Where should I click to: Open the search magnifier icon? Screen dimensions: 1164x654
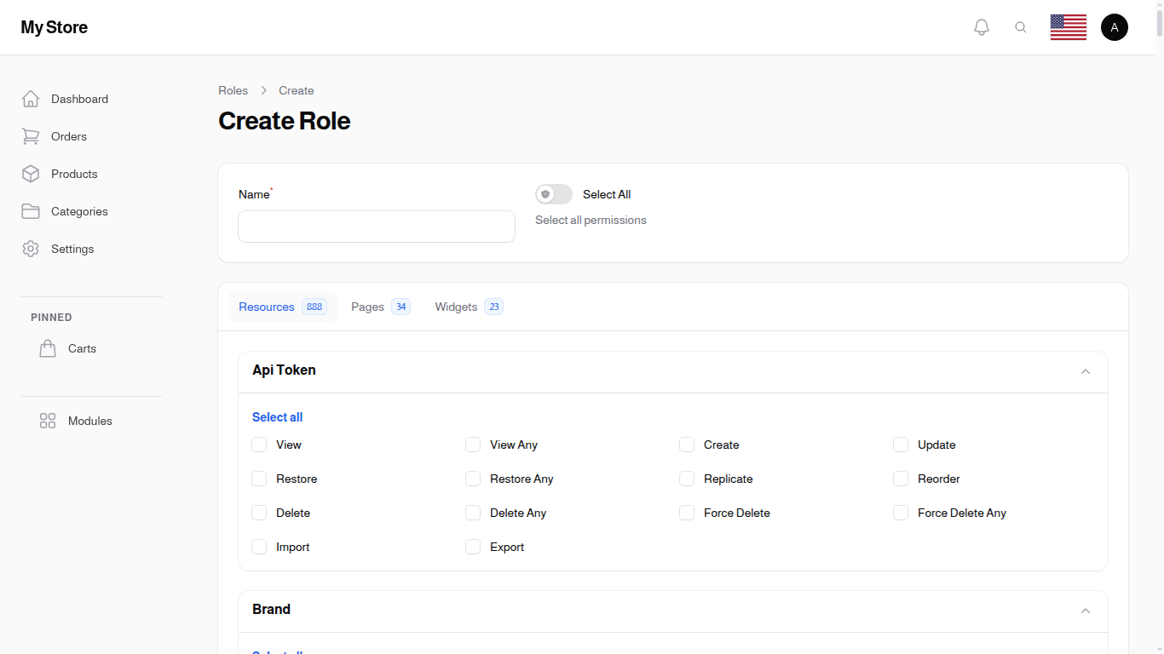click(1021, 26)
